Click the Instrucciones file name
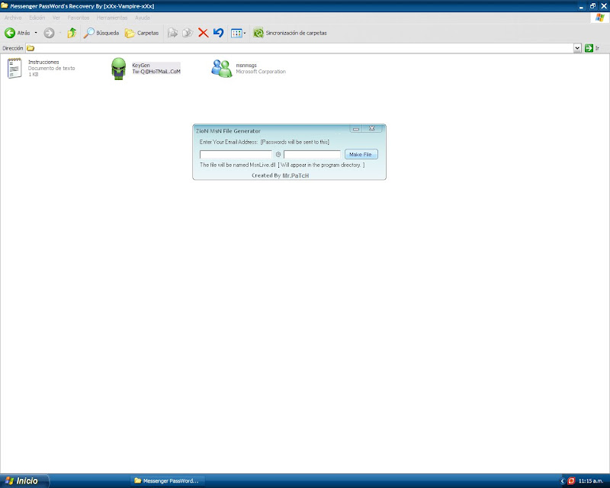The width and height of the screenshot is (610, 488). (x=43, y=62)
